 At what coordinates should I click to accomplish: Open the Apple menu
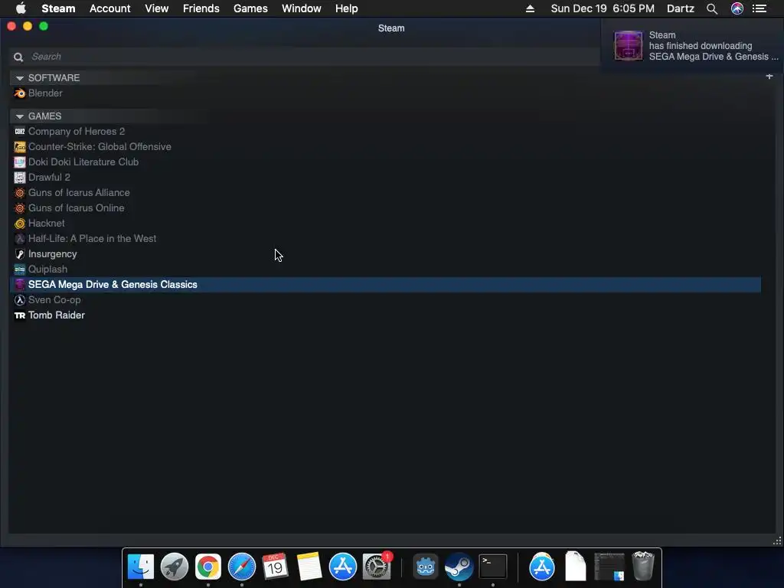coord(21,8)
